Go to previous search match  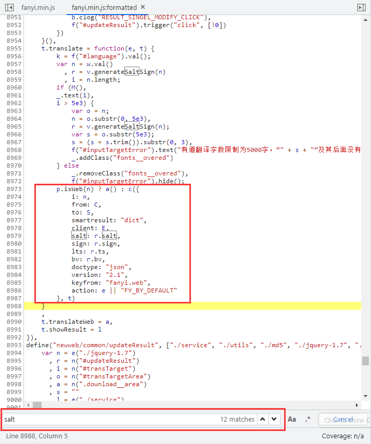[263, 419]
